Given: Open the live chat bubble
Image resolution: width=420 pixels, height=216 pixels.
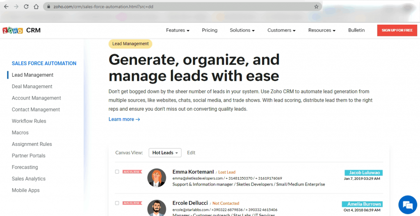Looking at the screenshot, I should click(x=408, y=205).
